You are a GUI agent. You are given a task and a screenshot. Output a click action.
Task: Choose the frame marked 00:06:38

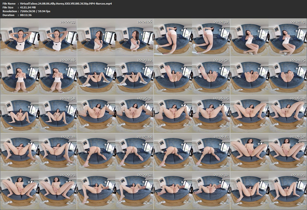click(x=268, y=114)
